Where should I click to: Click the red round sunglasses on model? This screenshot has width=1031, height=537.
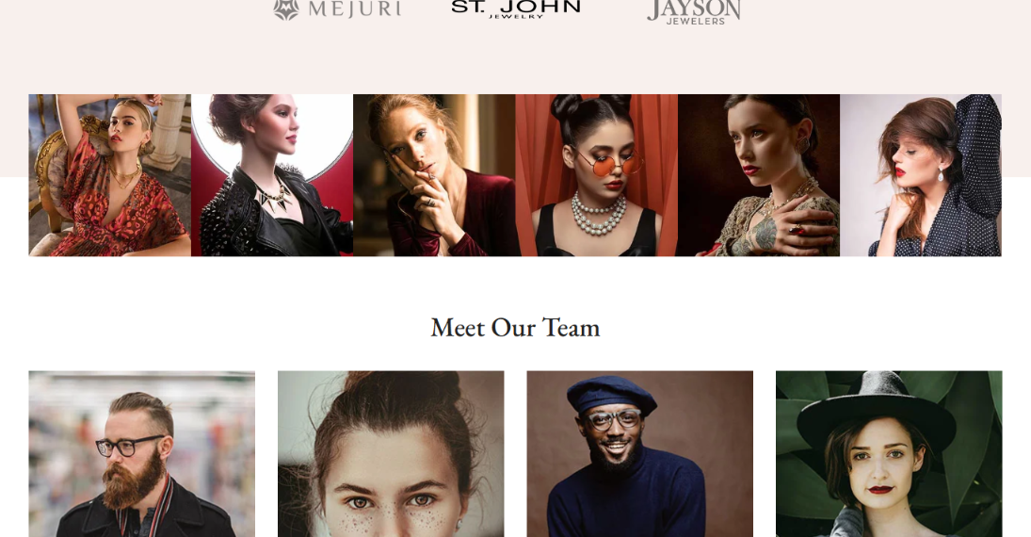click(x=607, y=163)
